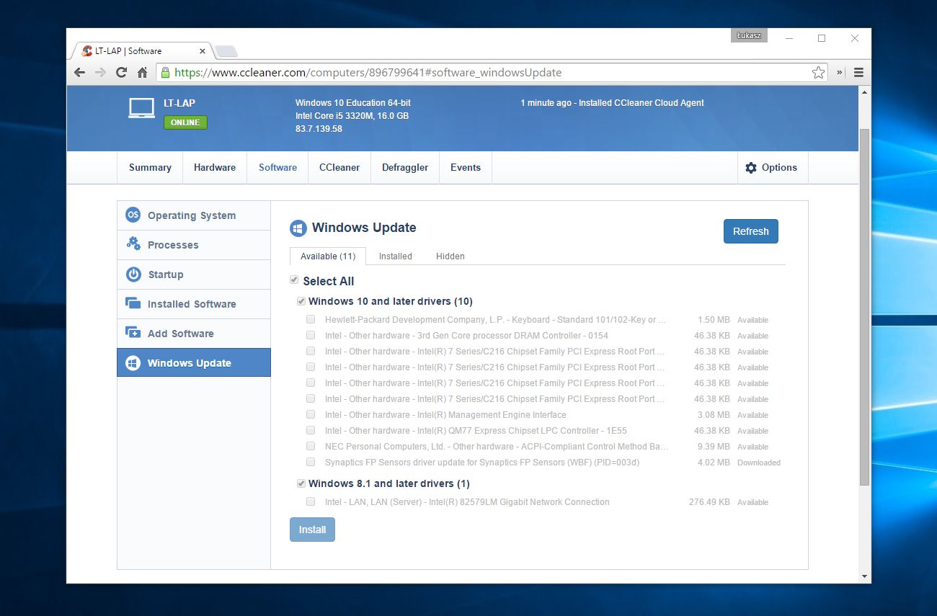Click the 4.02 MB size value
The height and width of the screenshot is (616, 937).
(x=714, y=463)
